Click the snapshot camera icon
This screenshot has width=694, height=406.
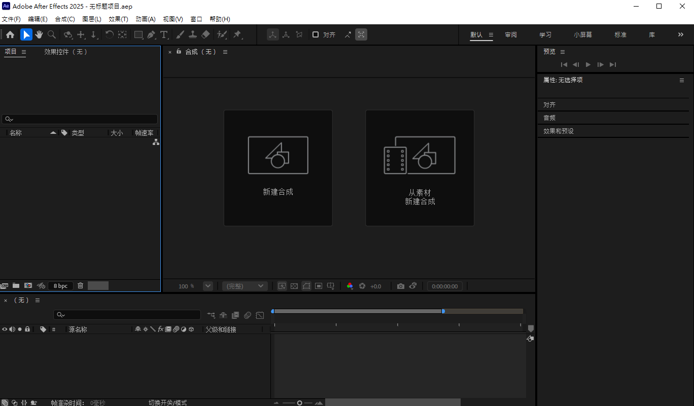pyautogui.click(x=401, y=286)
